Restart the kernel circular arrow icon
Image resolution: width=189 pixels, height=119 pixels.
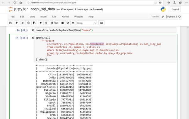tap(68, 23)
